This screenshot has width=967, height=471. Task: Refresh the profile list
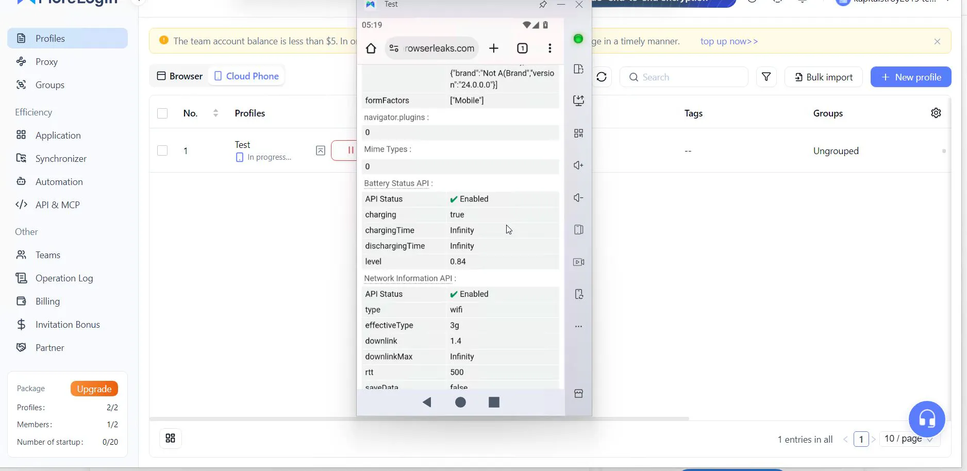(x=602, y=77)
